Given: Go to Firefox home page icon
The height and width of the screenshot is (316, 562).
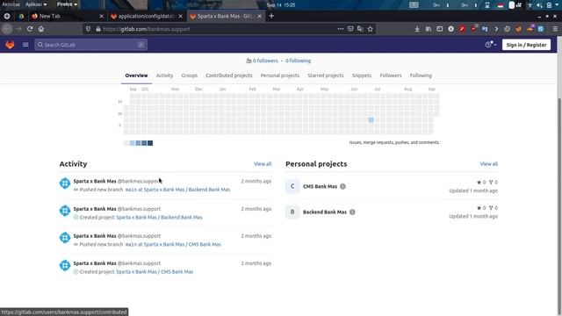Looking at the screenshot, I should 41,29.
